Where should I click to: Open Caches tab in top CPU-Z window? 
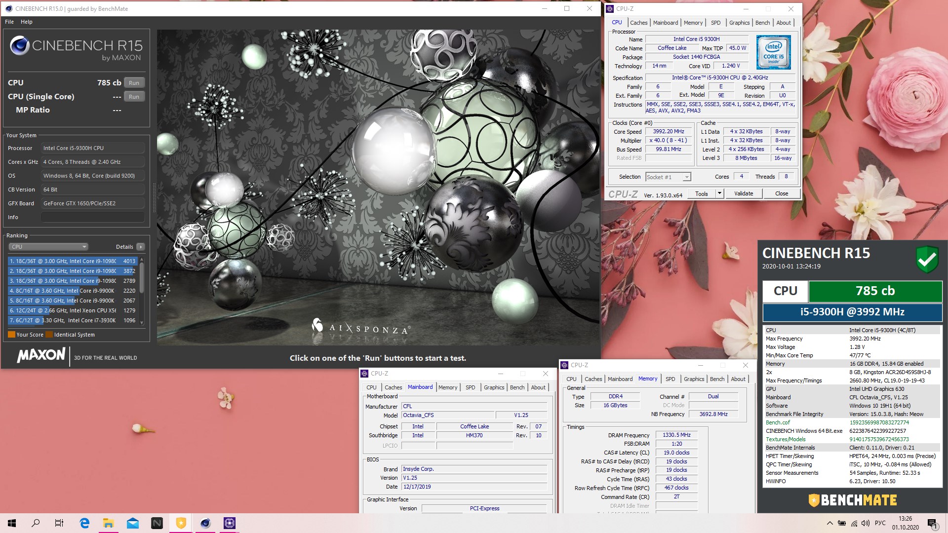point(638,23)
